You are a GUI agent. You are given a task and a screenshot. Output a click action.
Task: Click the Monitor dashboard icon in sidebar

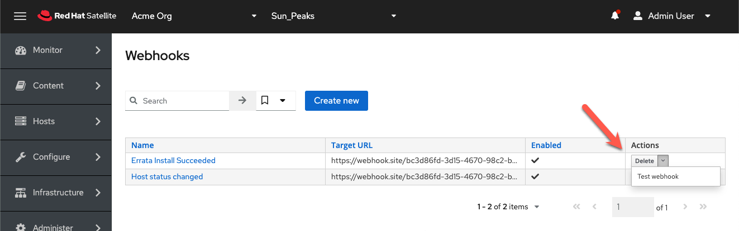click(21, 50)
